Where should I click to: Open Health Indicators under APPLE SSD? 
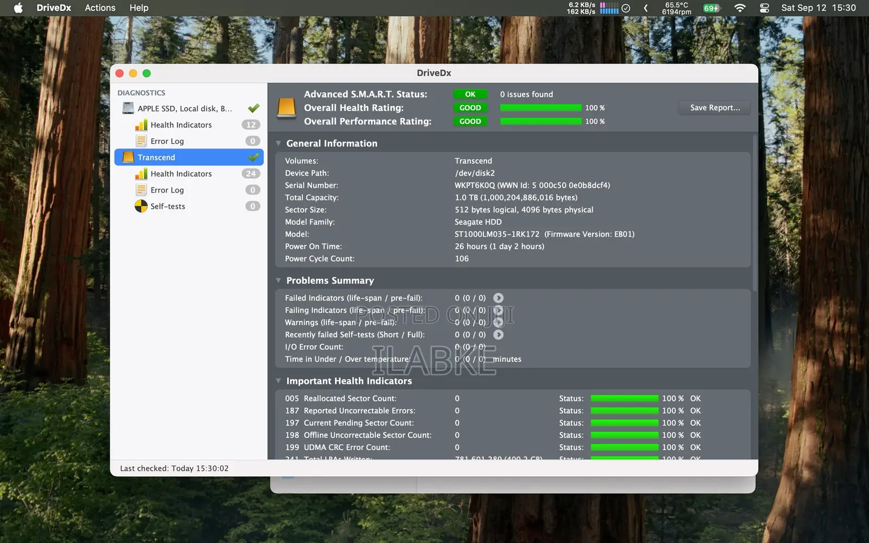[x=190, y=125]
